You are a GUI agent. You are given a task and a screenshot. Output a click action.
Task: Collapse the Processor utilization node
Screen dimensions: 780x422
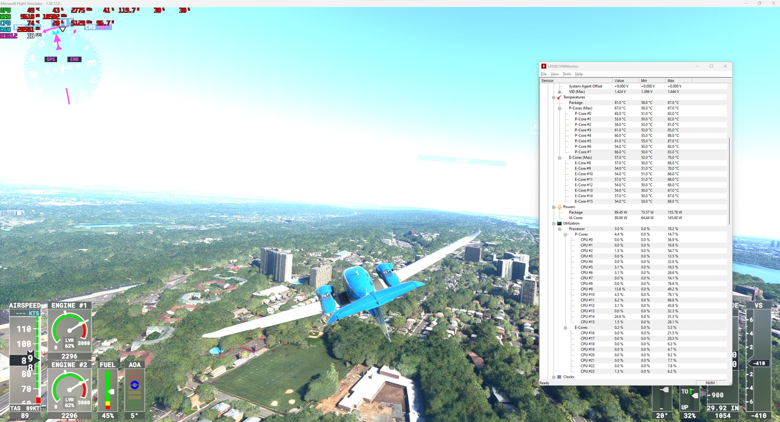559,229
